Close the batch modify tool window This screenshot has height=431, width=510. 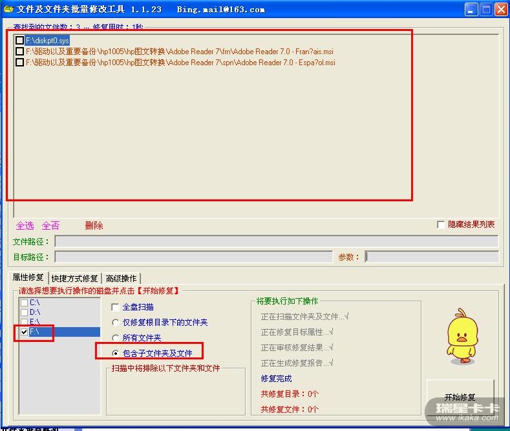tap(501, 9)
